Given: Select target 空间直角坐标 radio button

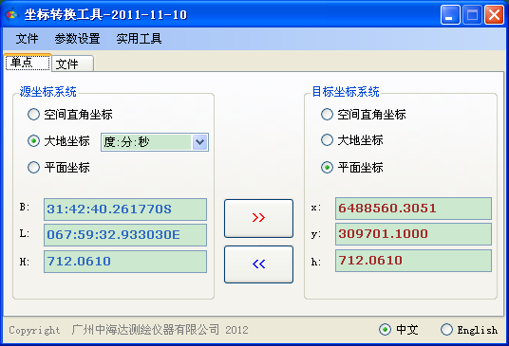Looking at the screenshot, I should pos(327,115).
